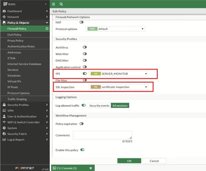
Task: Click the IPS badge next to SERVER_MONITOR
Action: (96, 74)
